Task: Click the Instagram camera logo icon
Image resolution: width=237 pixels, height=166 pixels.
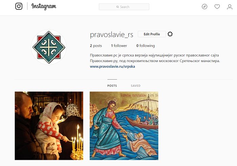Action: [19, 6]
